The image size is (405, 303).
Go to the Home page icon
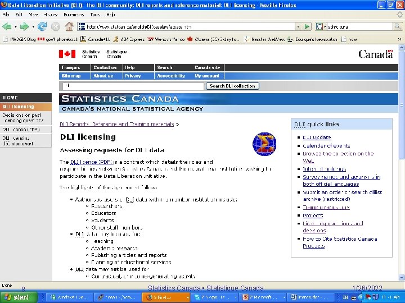tap(69, 26)
